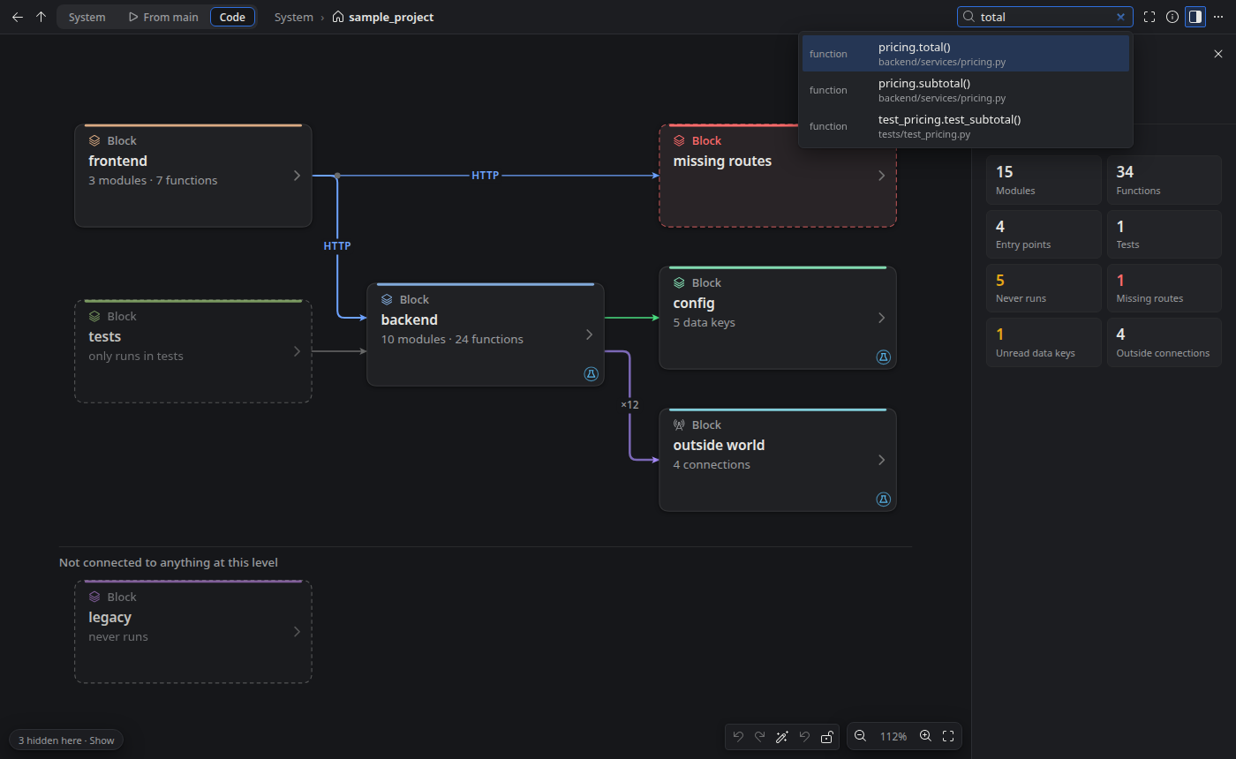This screenshot has height=759, width=1236.
Task: Click the magic wand auto-layout icon
Action: point(782,737)
